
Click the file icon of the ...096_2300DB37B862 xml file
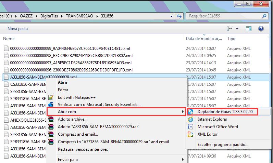click(x=6, y=70)
